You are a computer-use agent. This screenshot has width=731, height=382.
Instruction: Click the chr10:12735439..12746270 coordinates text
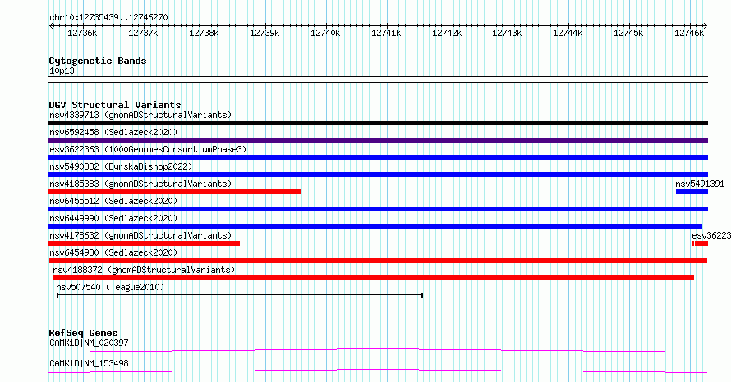108,18
